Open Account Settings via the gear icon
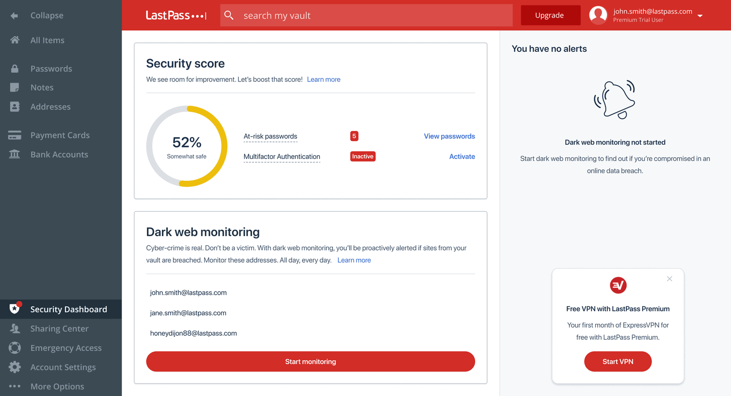This screenshot has height=396, width=731. 15,367
